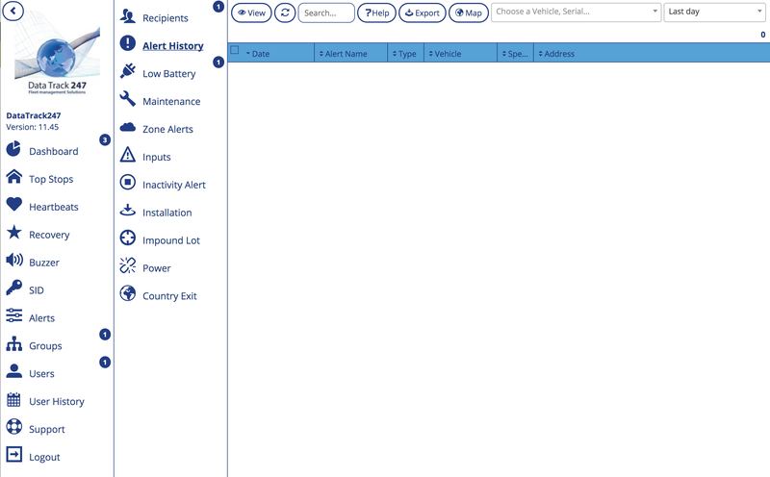Viewport: 770px width, 477px height.
Task: Click the Heartbeats heart icon
Action: coord(13,204)
